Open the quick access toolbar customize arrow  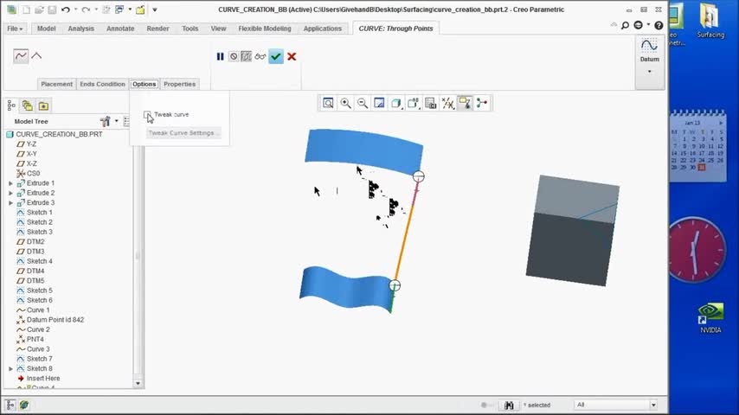(155, 10)
